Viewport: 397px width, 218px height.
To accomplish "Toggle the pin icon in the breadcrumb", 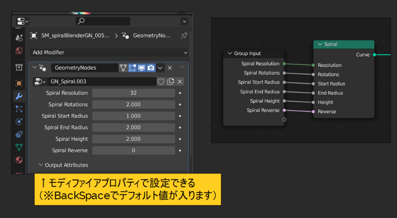I will point(184,36).
